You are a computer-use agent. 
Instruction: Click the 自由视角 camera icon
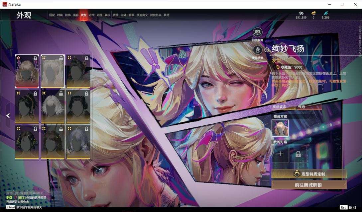coord(257,32)
